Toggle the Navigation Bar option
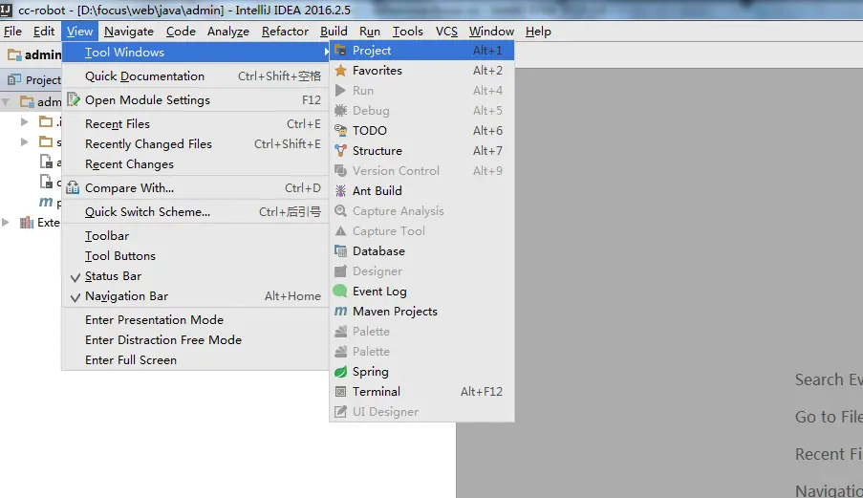This screenshot has width=863, height=498. tap(195, 296)
